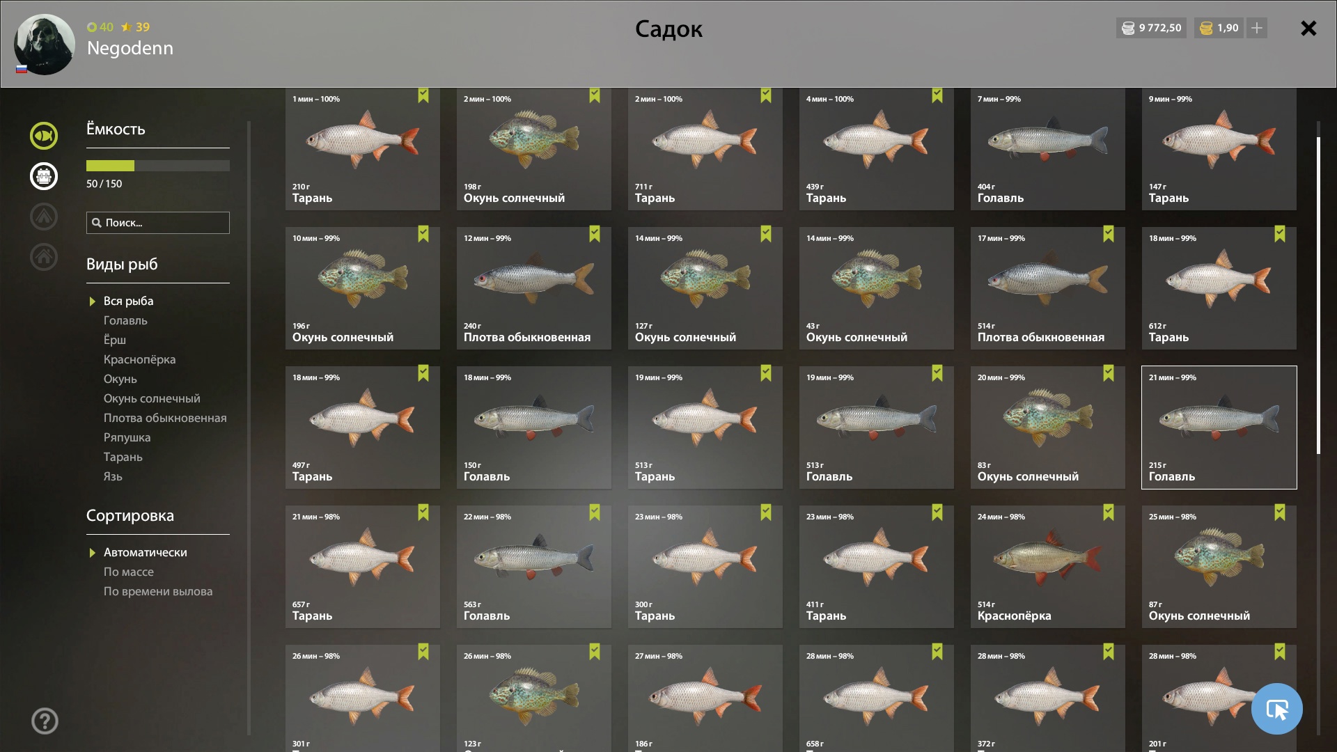This screenshot has height=752, width=1337.
Task: Open help question mark icon
Action: (x=45, y=721)
